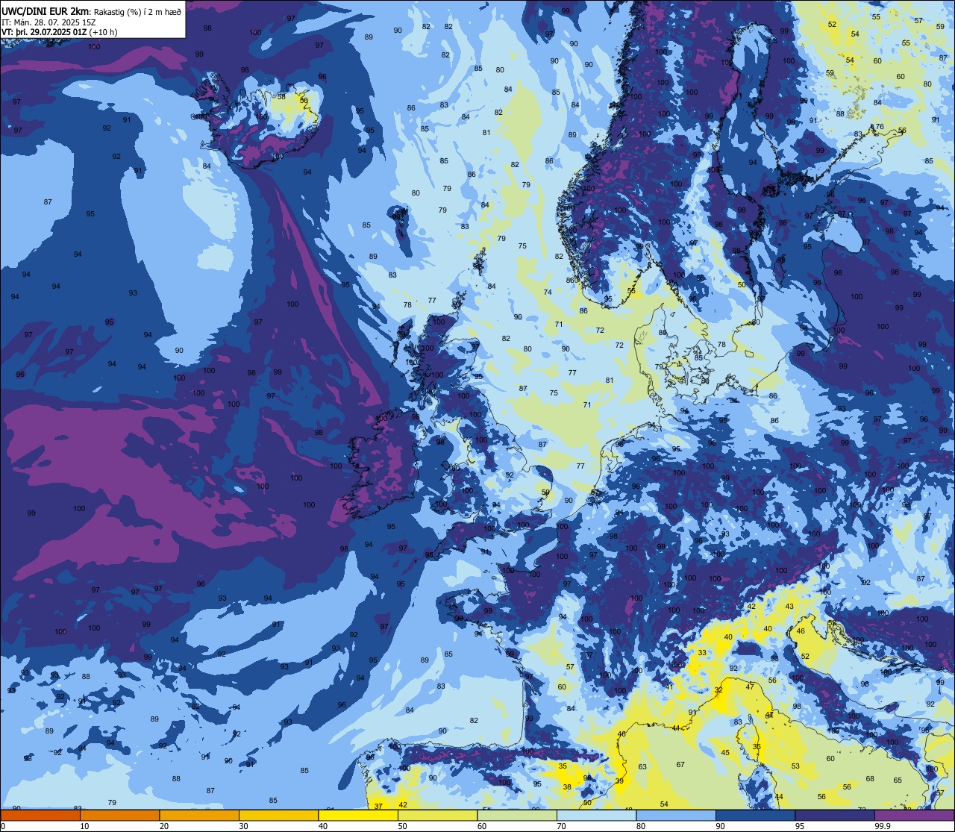Viewport: 955px width, 832px height.
Task: Click the 30–40 % gold legend swatch
Action: (278, 815)
